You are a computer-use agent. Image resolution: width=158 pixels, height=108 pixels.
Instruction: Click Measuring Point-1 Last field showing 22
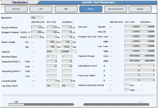pyautogui.click(x=67, y=66)
